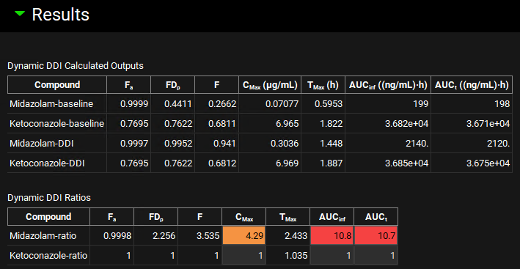Viewport: 520px width, 269px height.
Task: Click the AUCinf ((ng/mL)·h) column header
Action: point(388,85)
